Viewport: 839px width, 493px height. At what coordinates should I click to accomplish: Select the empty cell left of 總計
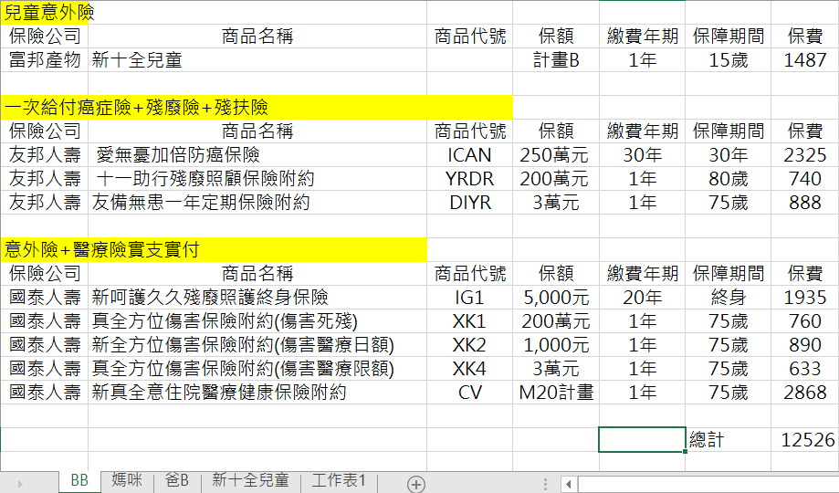tap(642, 439)
